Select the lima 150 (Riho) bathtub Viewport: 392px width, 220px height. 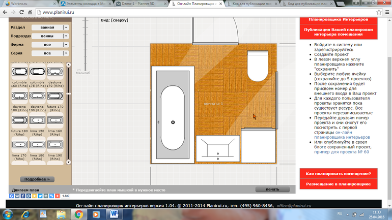(x=37, y=120)
